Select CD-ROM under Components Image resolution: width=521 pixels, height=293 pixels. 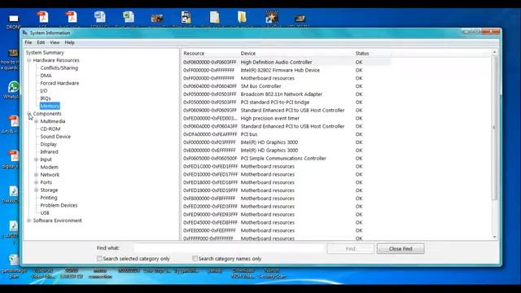pos(50,129)
